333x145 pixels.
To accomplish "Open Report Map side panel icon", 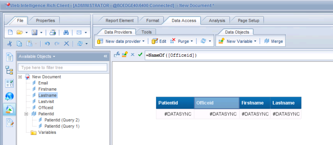I will coord(10,70).
